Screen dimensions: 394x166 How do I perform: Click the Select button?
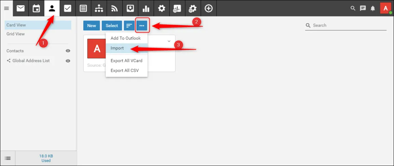point(112,26)
